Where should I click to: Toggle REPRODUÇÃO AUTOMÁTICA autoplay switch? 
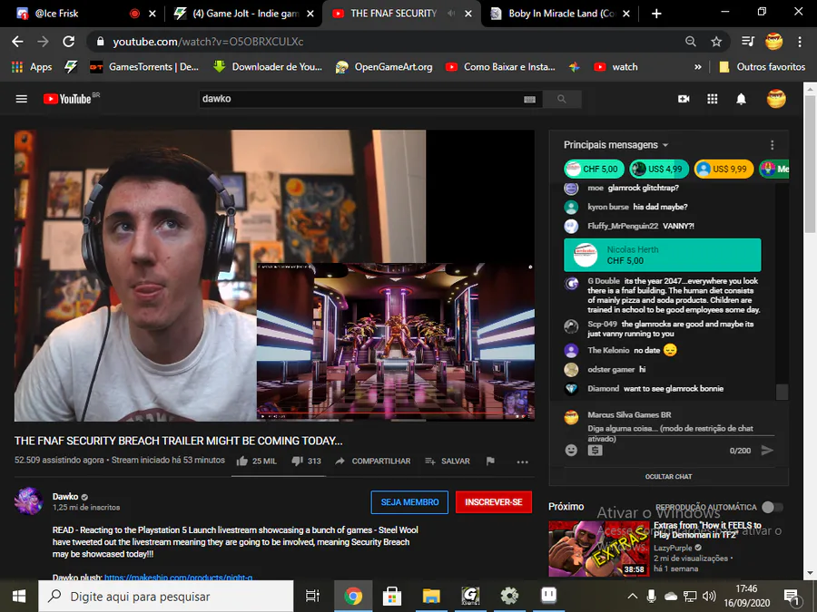tap(773, 507)
